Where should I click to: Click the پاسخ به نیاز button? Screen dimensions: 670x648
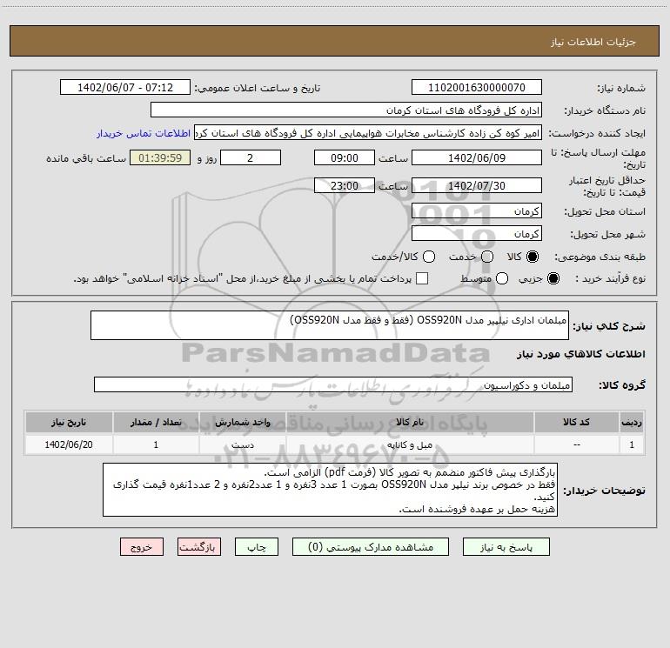coord(506,547)
